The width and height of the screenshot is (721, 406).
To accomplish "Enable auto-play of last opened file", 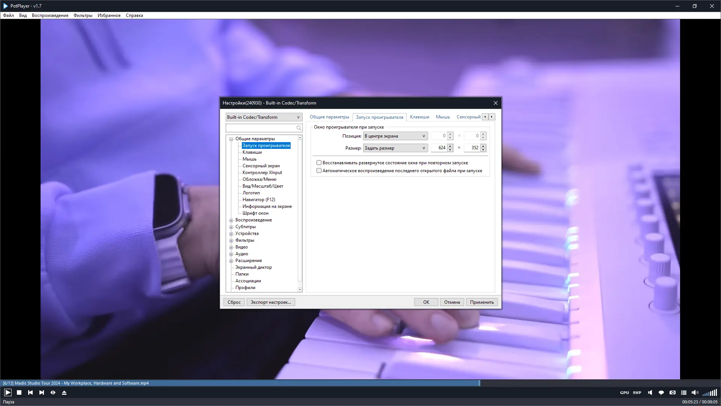I will tap(319, 171).
